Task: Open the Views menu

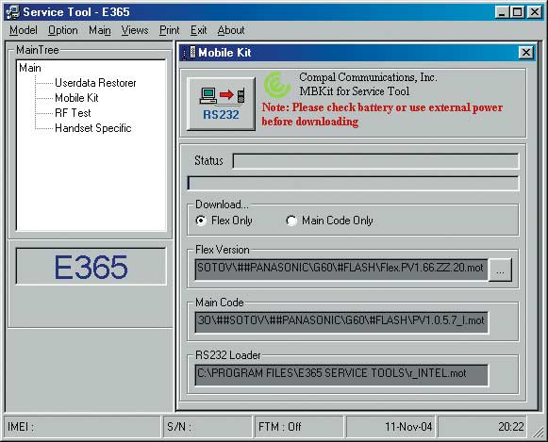Action: point(135,30)
